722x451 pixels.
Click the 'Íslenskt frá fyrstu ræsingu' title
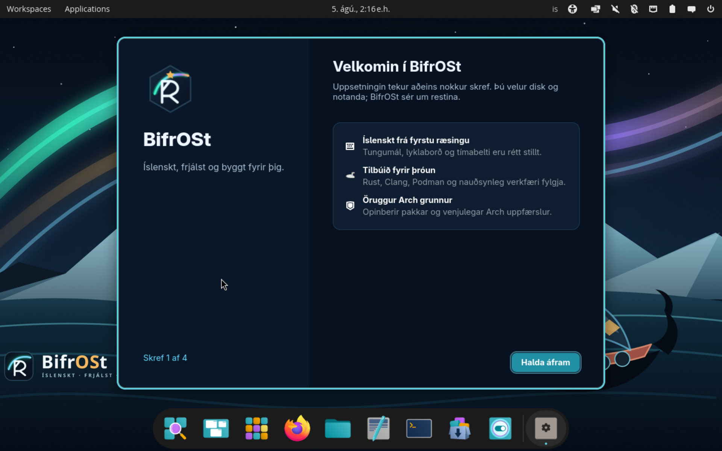(416, 140)
